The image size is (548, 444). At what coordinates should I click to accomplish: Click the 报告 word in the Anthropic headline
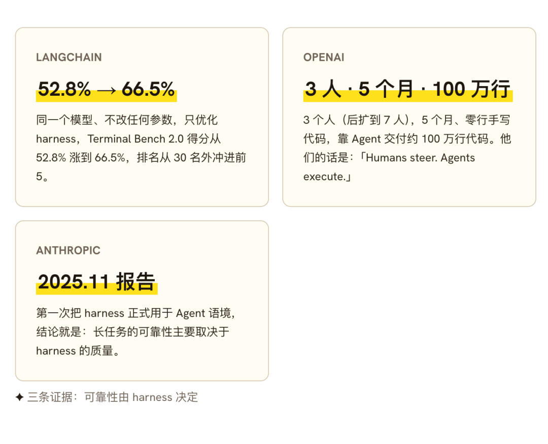(135, 282)
